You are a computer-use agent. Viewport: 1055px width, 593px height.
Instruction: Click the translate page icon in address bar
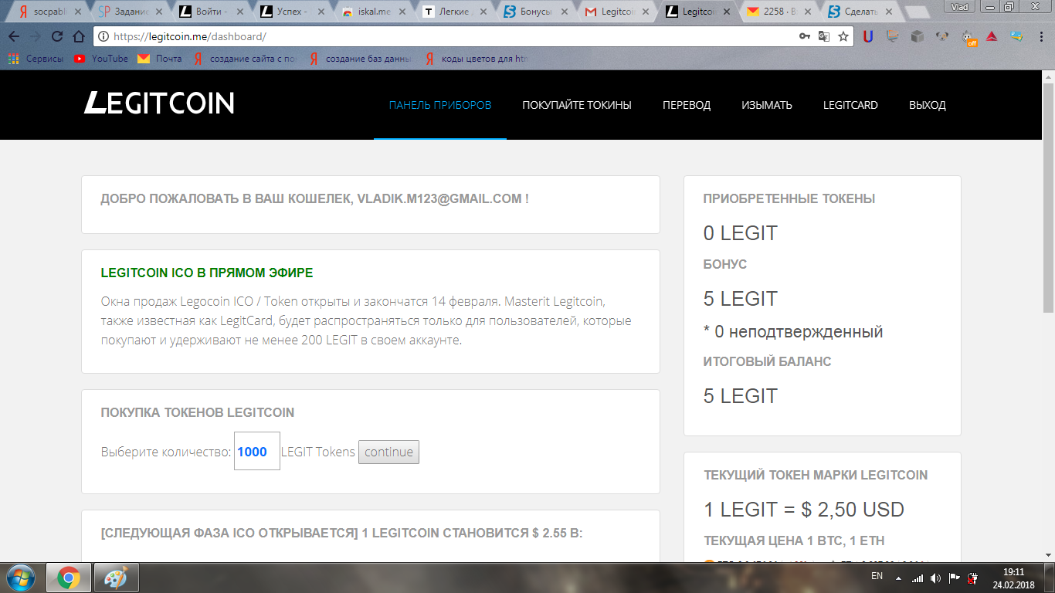click(x=824, y=36)
